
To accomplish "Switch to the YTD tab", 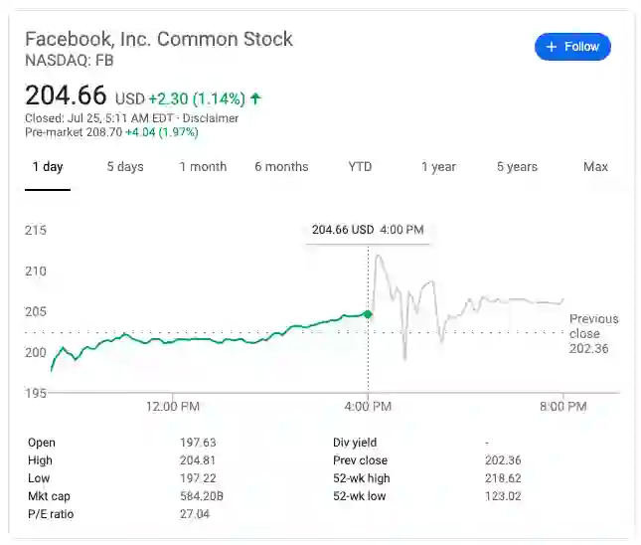I will pos(360,167).
